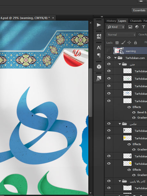147x196 pixels.
Task: Select عکس group label
Action: click(133, 124)
